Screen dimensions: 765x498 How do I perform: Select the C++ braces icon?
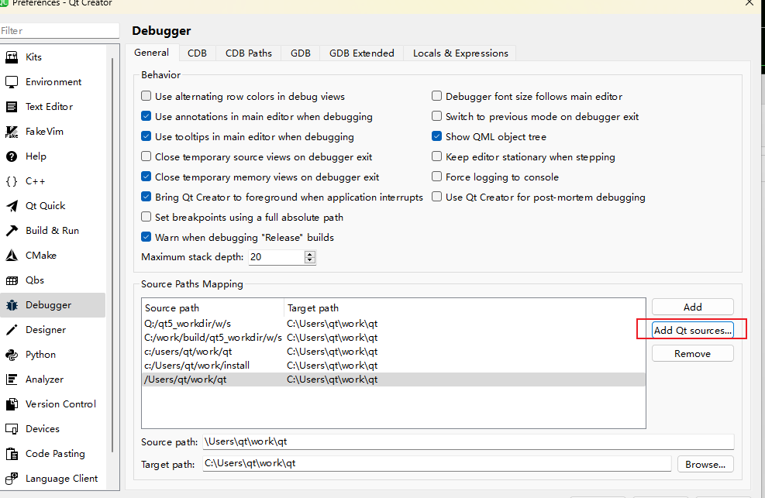coord(12,181)
